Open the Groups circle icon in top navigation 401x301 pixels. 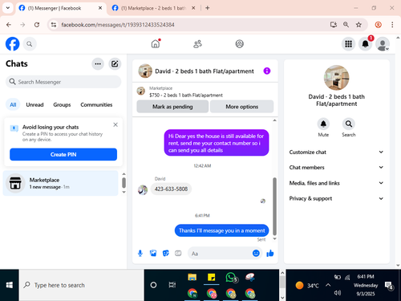click(239, 44)
